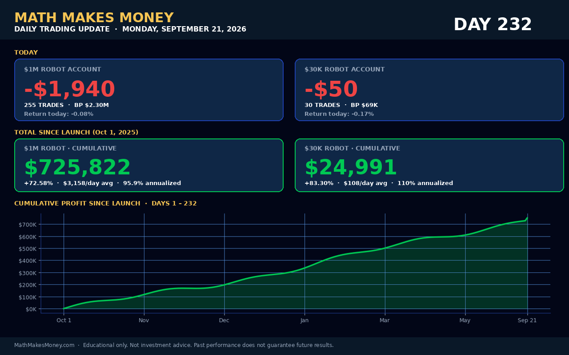This screenshot has height=355, width=569.
Task: Select the -$50 daily loss value
Action: (331, 90)
